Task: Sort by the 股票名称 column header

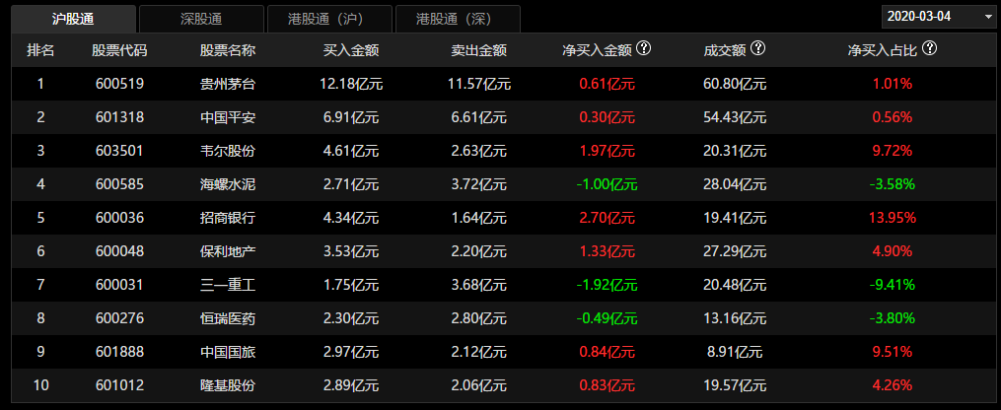Action: (228, 50)
